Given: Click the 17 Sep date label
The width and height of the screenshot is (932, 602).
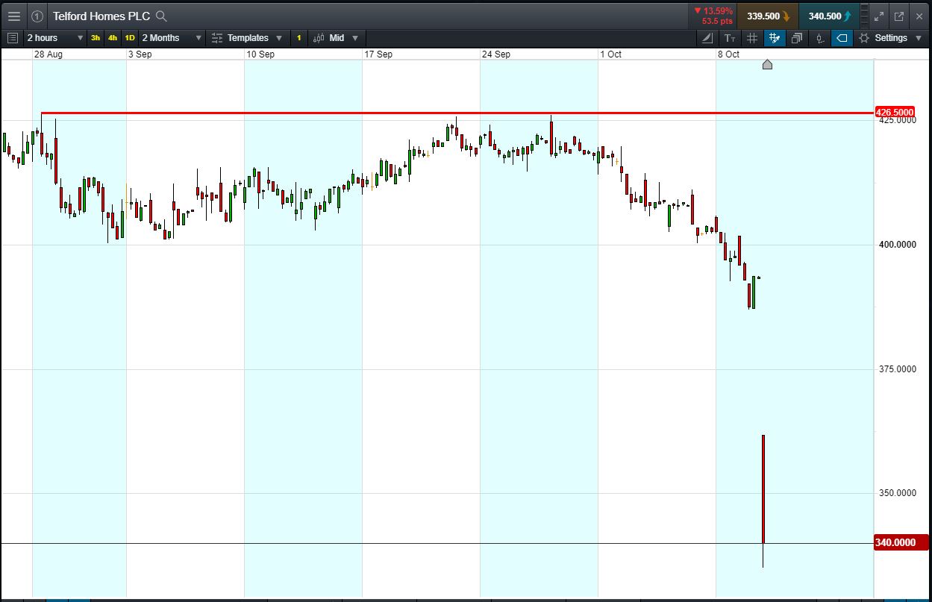Looking at the screenshot, I should coord(378,54).
